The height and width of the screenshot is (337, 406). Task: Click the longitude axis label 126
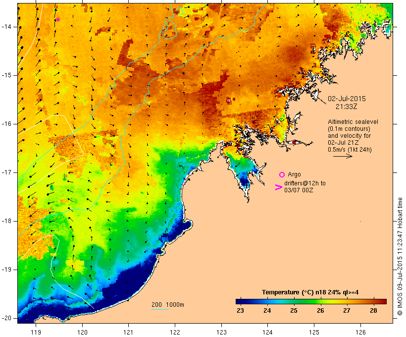(x=360, y=332)
